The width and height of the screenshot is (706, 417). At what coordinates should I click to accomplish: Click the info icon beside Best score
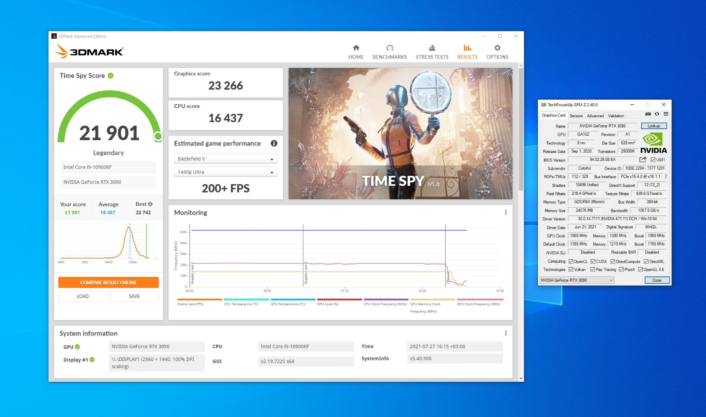(x=150, y=204)
